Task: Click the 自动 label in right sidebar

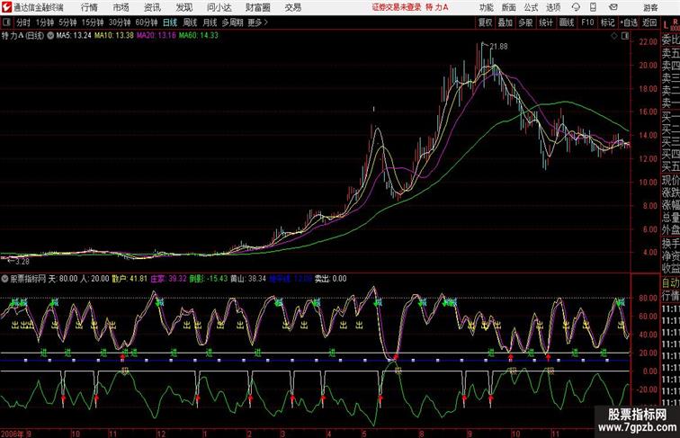Action: coord(670,282)
